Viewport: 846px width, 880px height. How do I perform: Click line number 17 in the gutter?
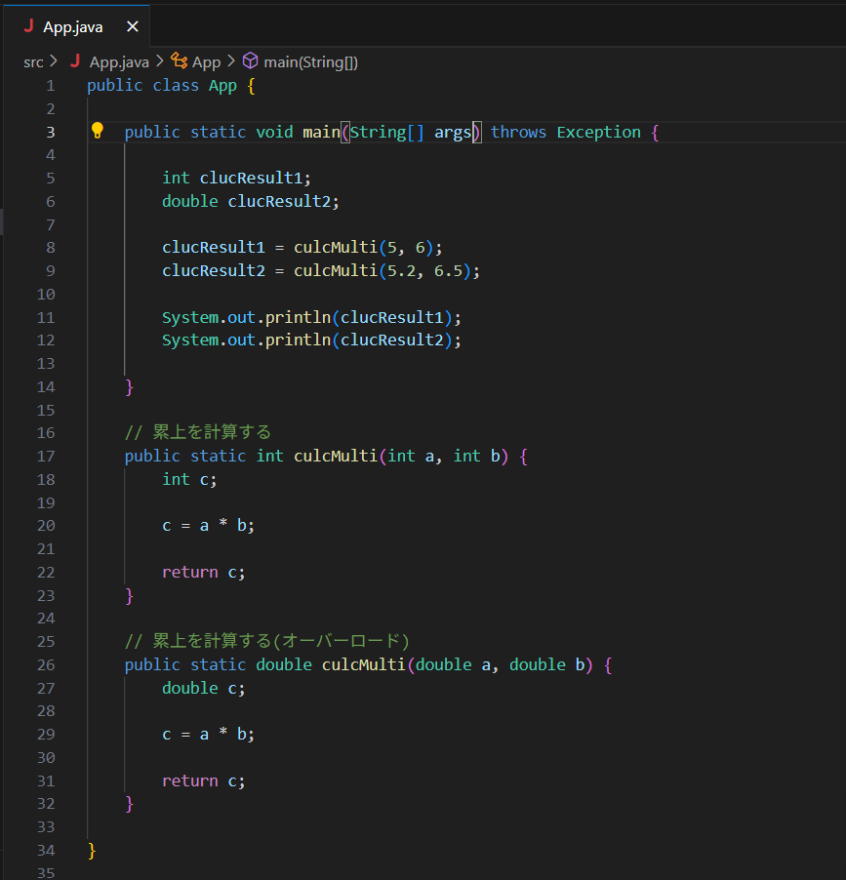[46, 456]
